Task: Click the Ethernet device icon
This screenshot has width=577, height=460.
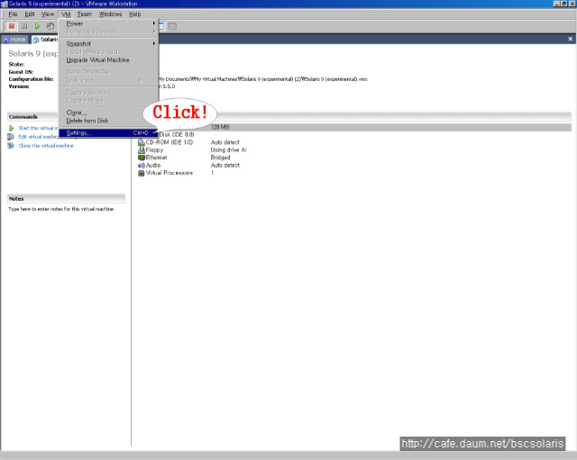Action: click(x=142, y=158)
